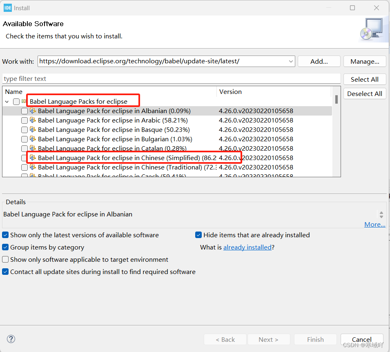Click the plugin icon of the Basque pack
This screenshot has width=390, height=352.
33,129
